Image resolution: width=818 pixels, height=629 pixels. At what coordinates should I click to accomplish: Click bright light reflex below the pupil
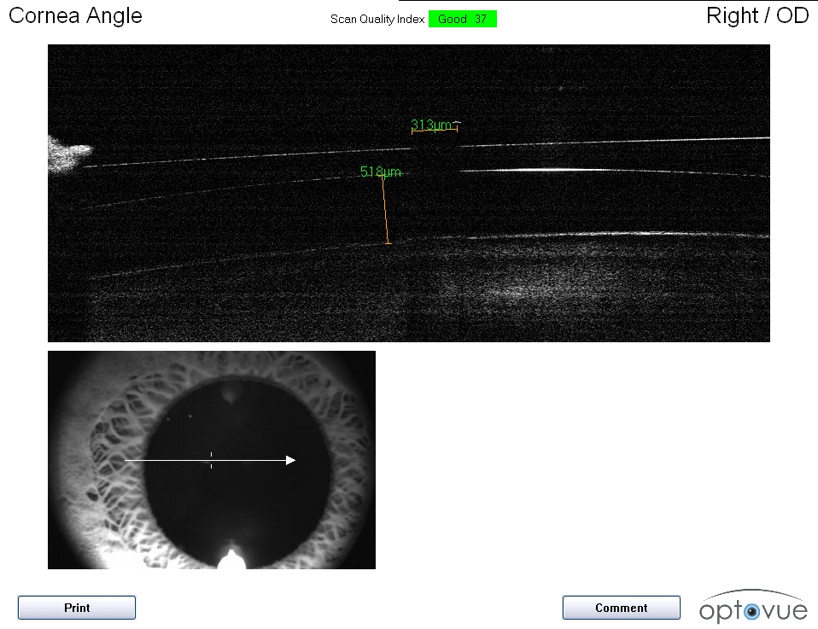pyautogui.click(x=229, y=560)
